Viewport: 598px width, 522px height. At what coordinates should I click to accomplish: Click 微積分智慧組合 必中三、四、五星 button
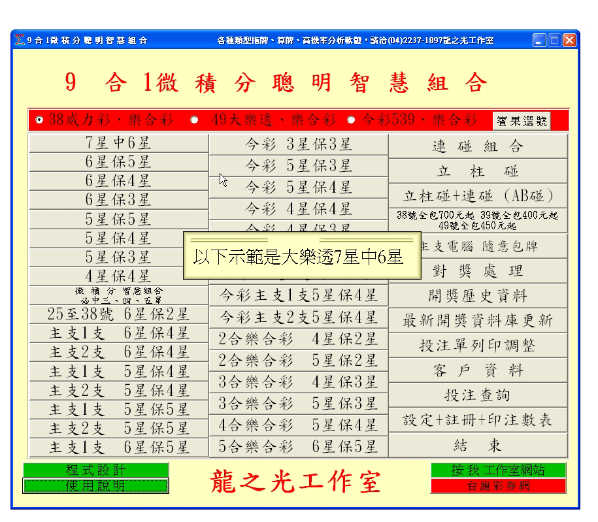click(118, 295)
